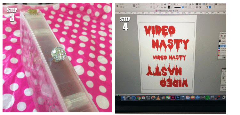Open the VLC cone icon in dock
This screenshot has height=115, width=240.
pyautogui.click(x=158, y=97)
